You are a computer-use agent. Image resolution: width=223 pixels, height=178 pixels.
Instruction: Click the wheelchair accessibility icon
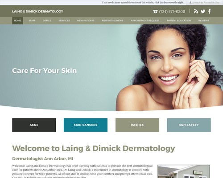click(190, 3)
